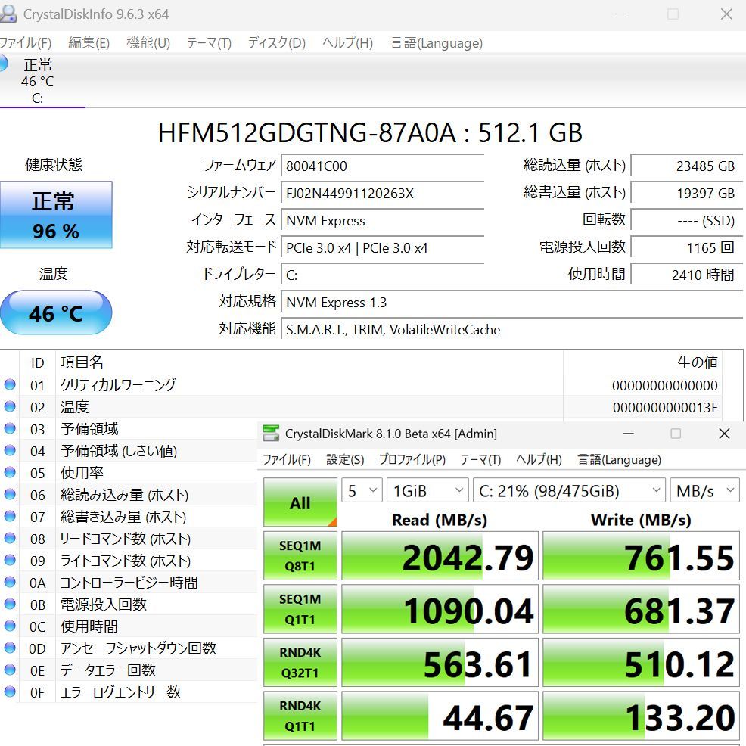
Task: Click status dot for ID 02 温度
Action: coord(10,406)
